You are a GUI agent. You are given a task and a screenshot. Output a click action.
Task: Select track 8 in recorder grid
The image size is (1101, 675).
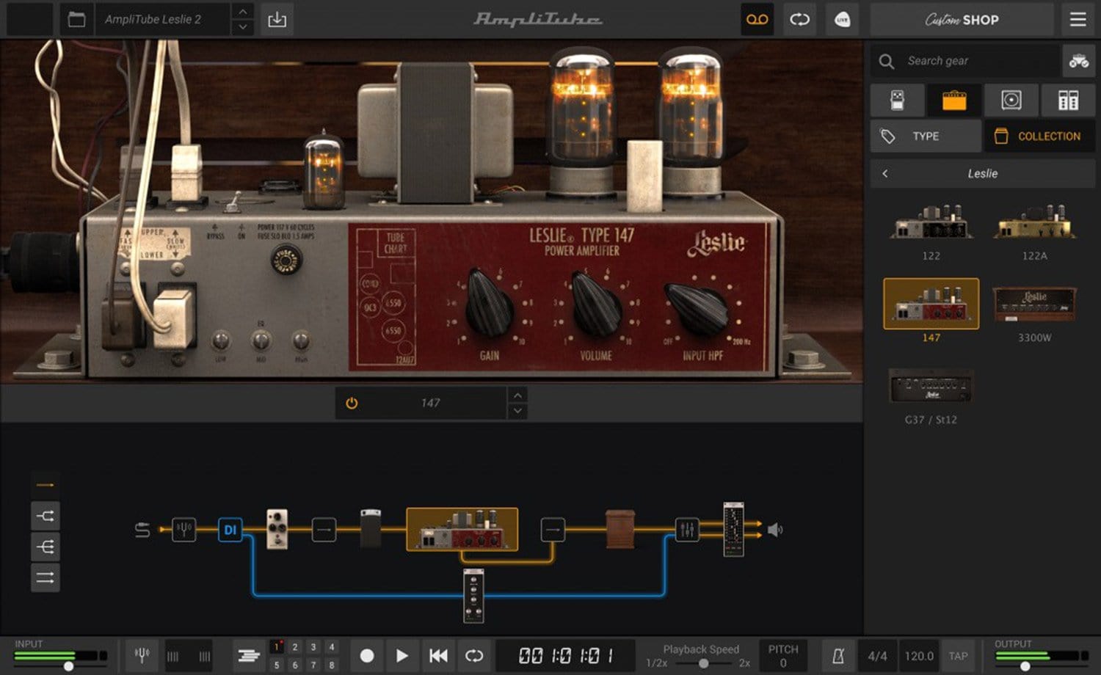[x=332, y=665]
